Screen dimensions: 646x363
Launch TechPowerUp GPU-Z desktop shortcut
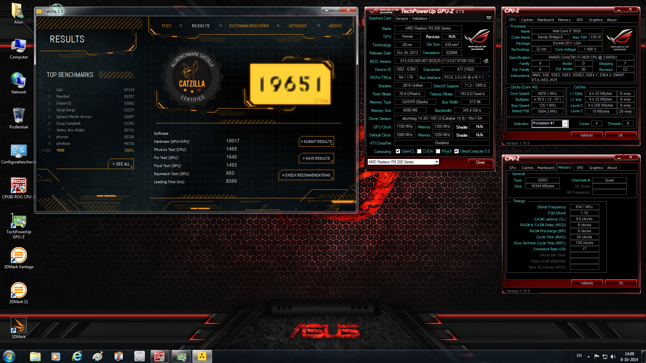tap(19, 226)
